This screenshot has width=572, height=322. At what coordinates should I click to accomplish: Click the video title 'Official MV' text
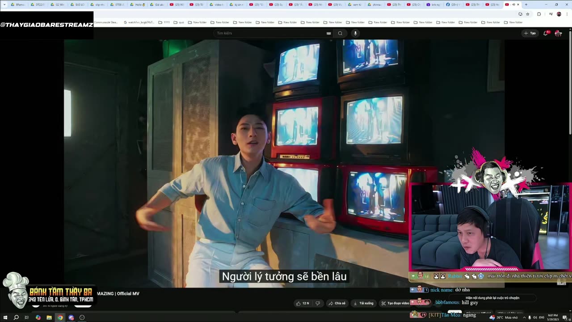pyautogui.click(x=128, y=293)
